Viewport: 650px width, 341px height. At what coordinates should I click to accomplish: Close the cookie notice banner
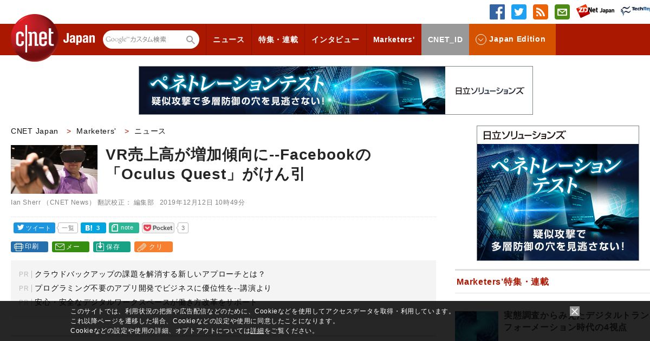coord(575,311)
